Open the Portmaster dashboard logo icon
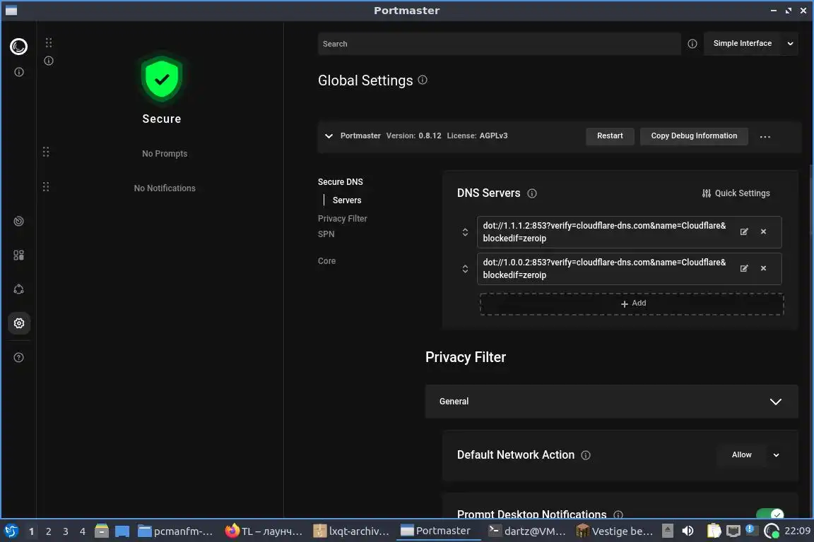 pyautogui.click(x=18, y=47)
